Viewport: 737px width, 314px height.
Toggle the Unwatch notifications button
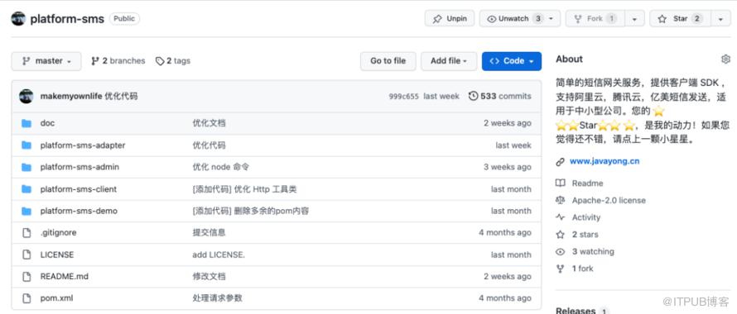(520, 19)
